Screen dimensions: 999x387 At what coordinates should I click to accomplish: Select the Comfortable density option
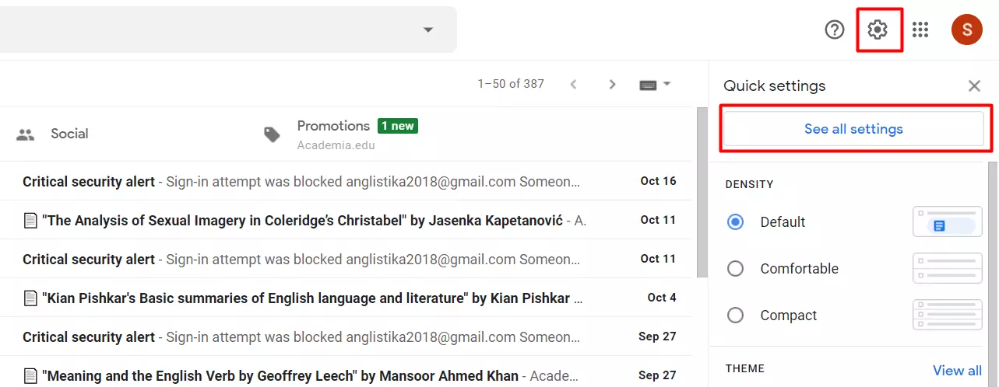[x=735, y=269]
